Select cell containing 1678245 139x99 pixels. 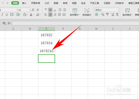click(x=46, y=51)
